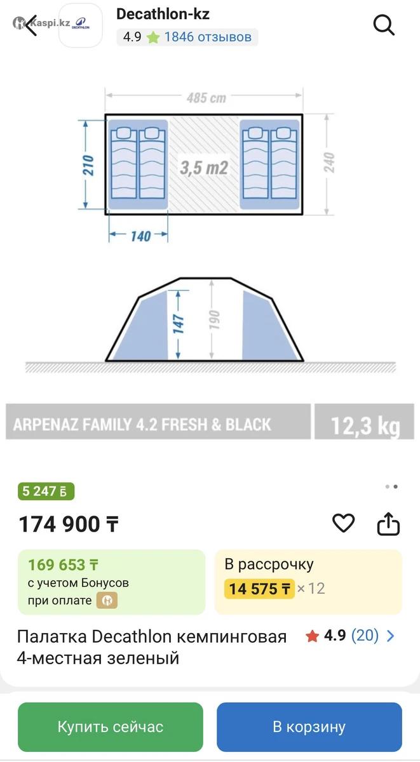
Task: Tap the Decathlon store logo
Action: point(81,25)
